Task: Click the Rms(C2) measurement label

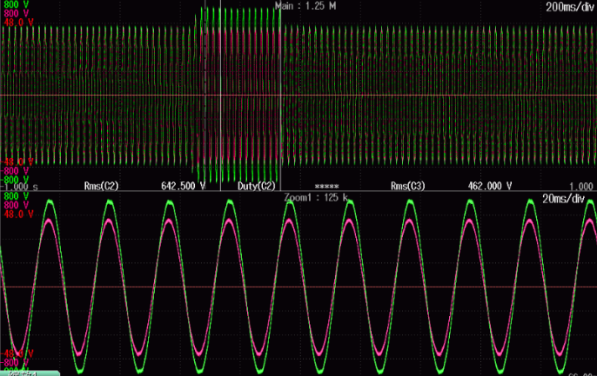Action: point(101,187)
